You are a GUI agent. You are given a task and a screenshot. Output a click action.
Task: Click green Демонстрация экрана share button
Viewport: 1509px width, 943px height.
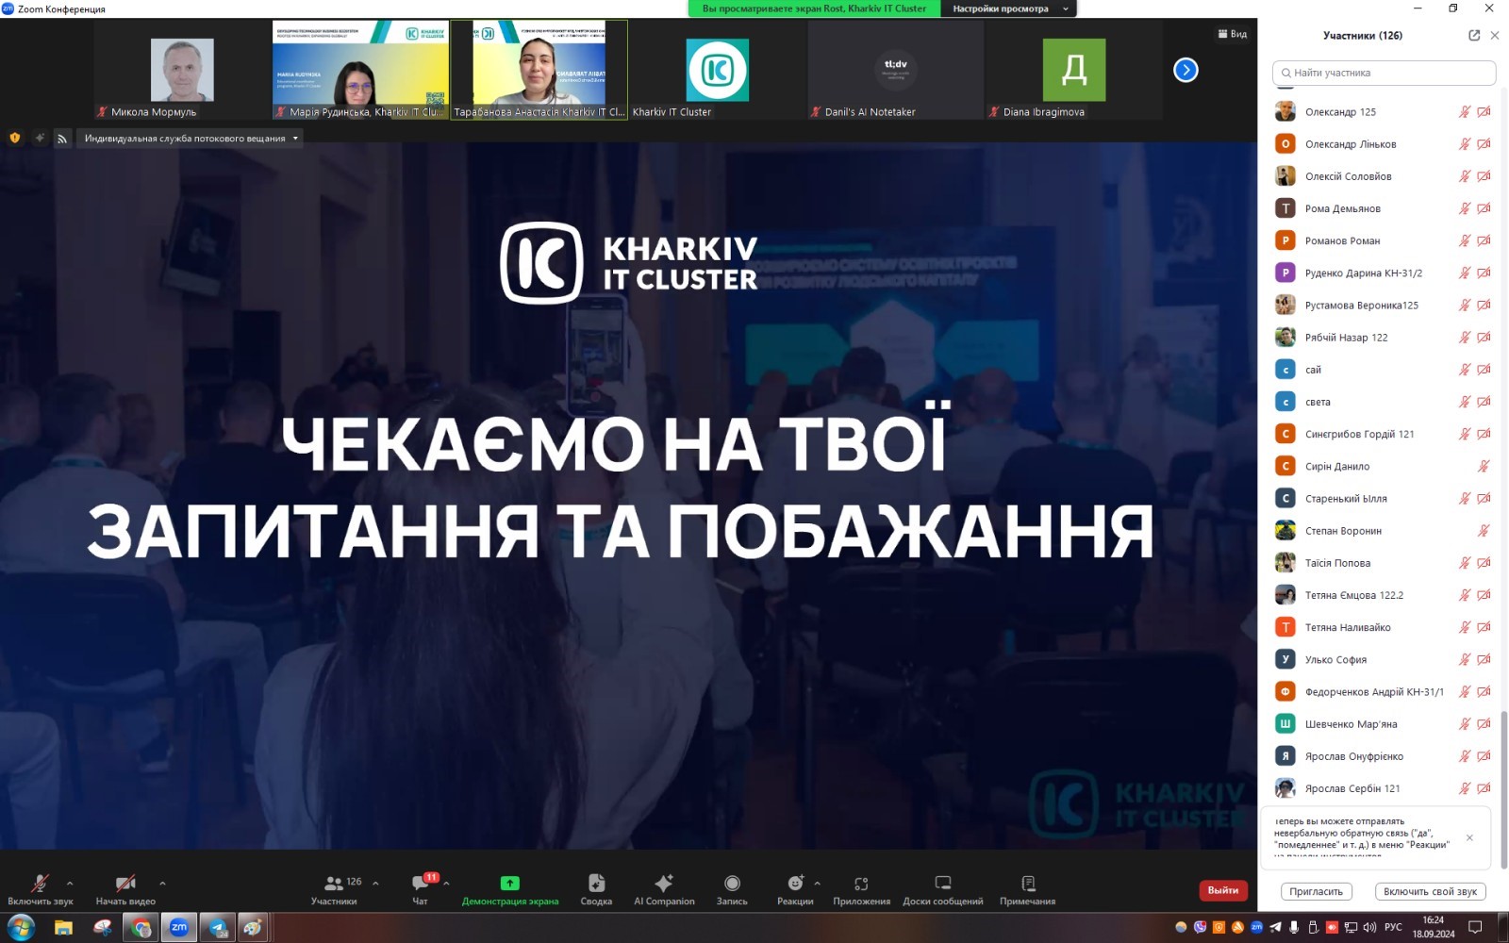pos(509,889)
